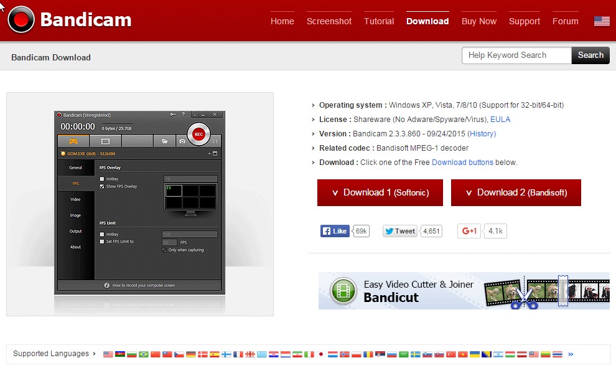Click the F9 hotkey field

190,179
